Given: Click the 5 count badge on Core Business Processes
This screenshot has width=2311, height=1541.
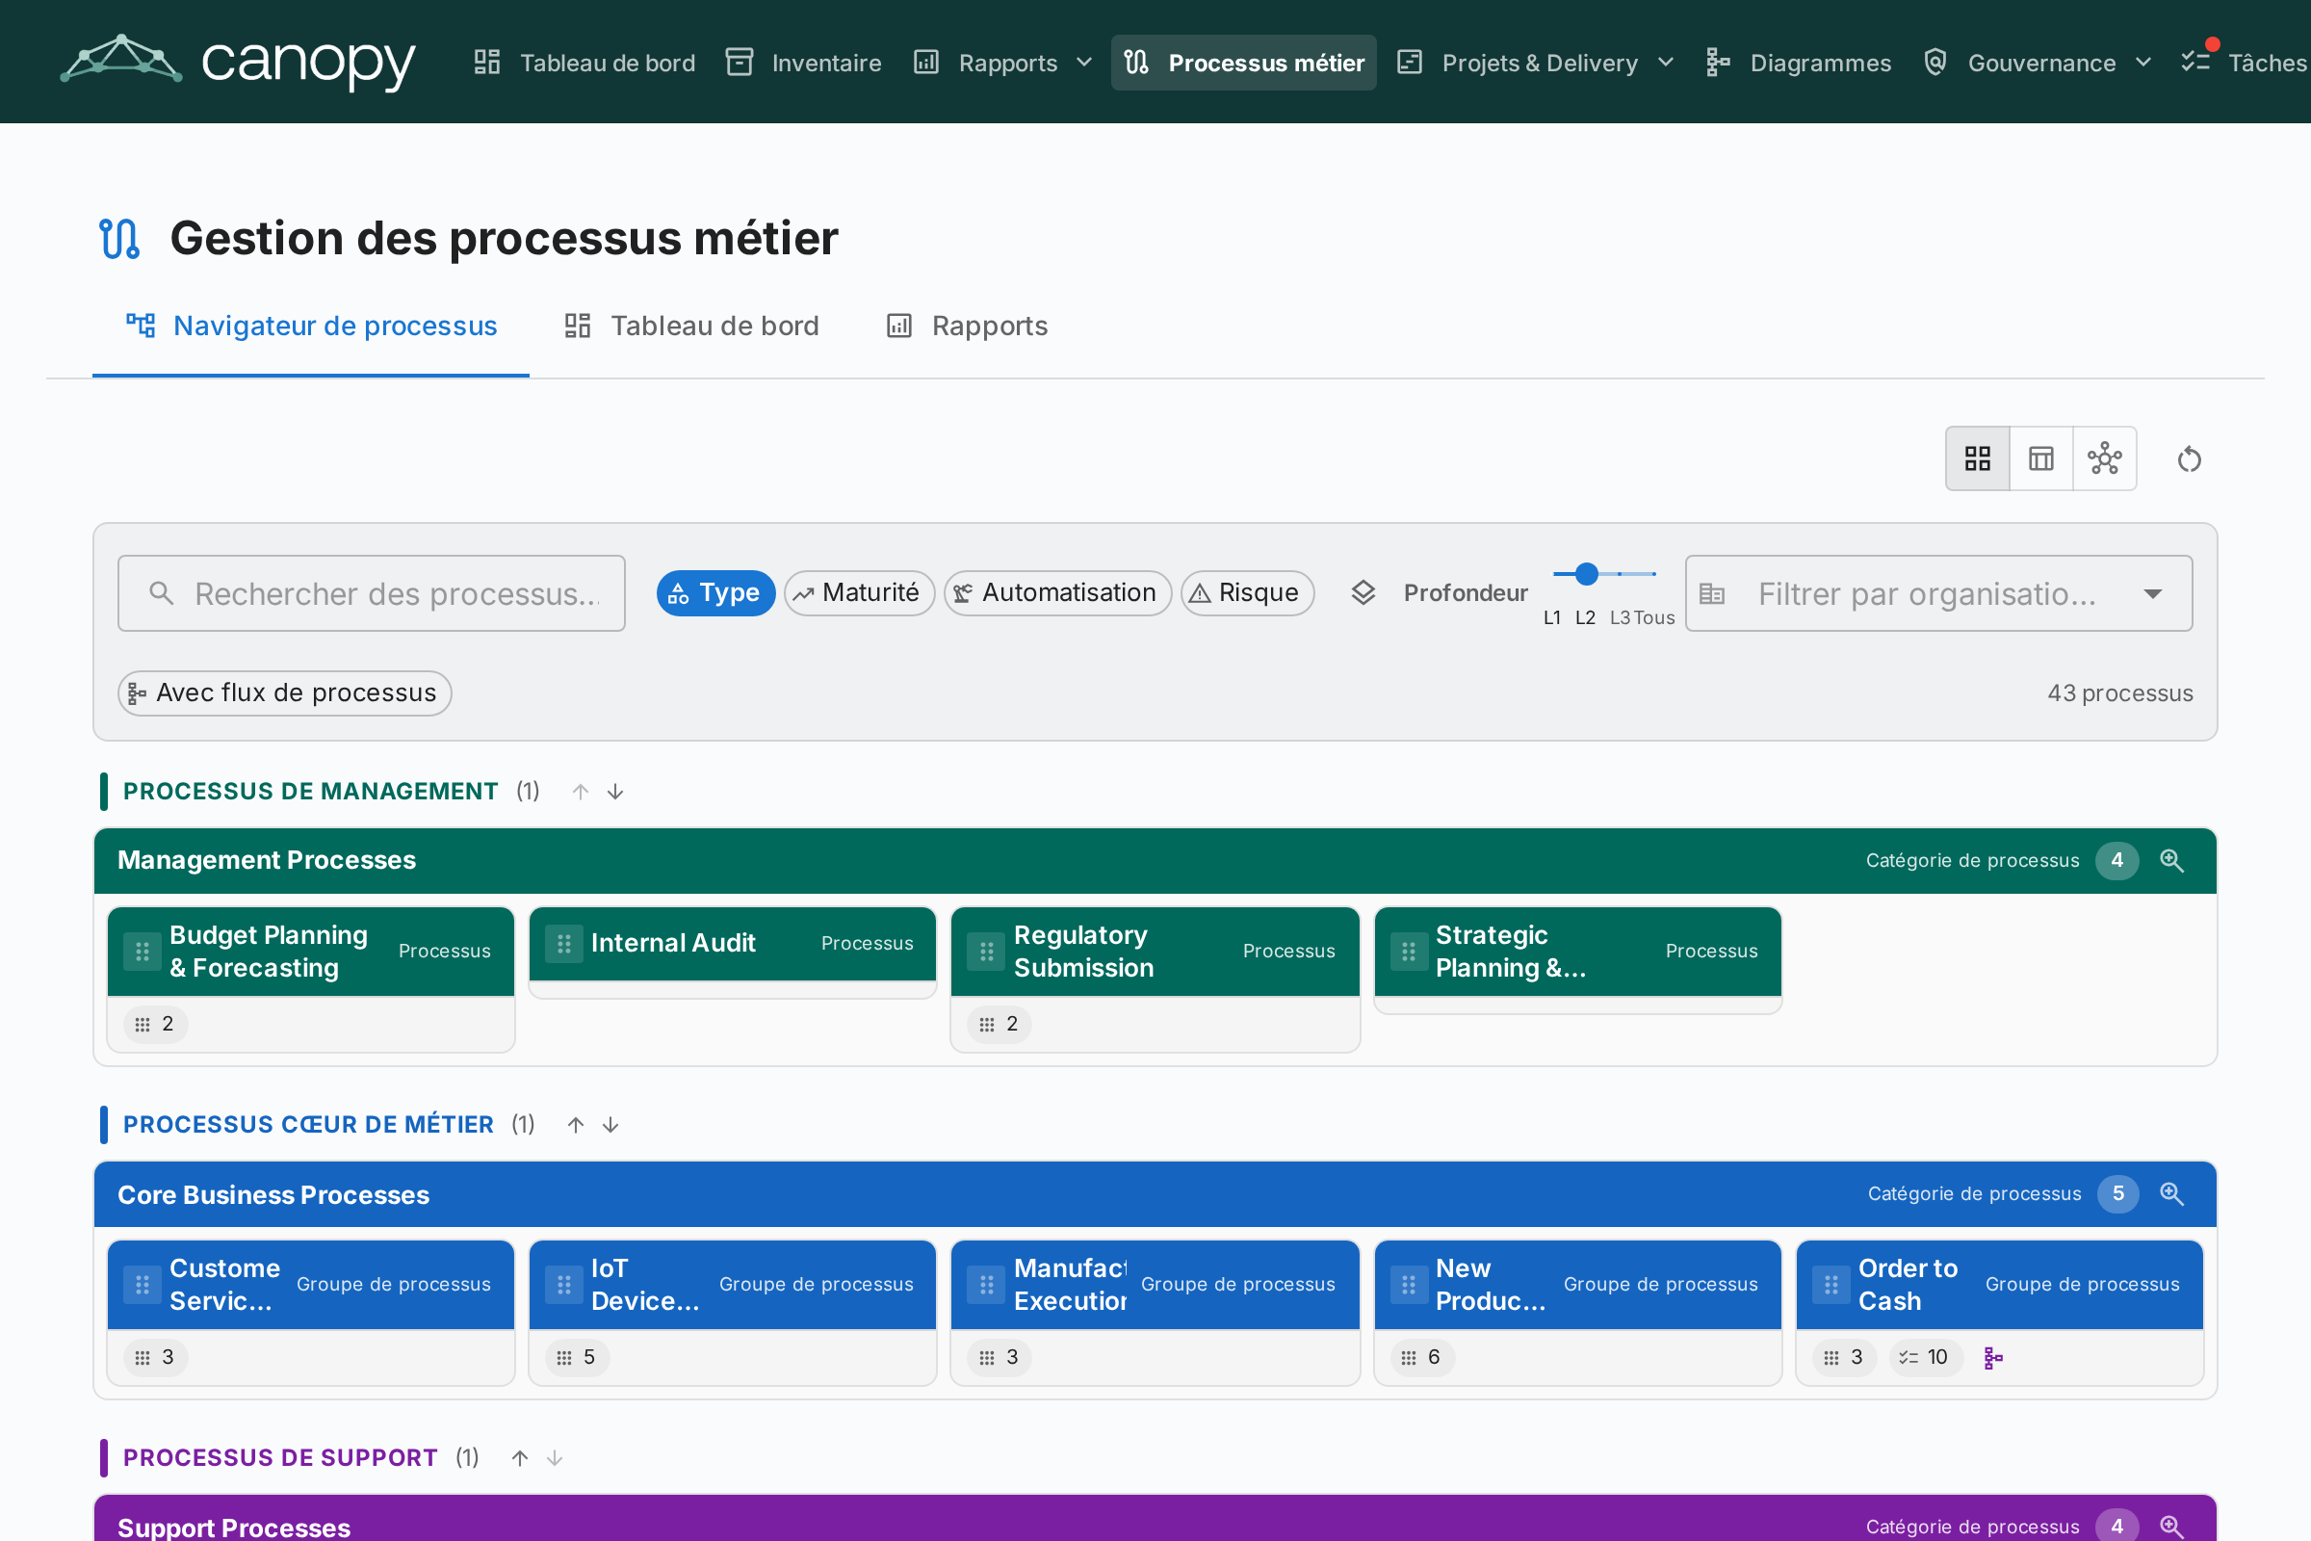Looking at the screenshot, I should point(2117,1193).
